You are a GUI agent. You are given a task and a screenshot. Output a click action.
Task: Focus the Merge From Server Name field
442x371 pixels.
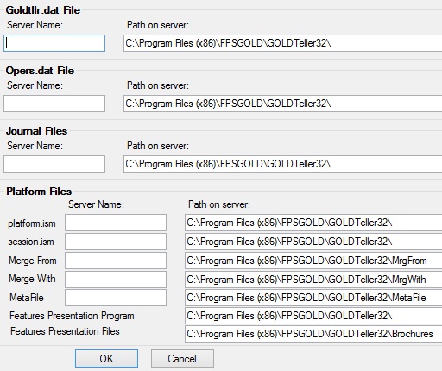116,261
